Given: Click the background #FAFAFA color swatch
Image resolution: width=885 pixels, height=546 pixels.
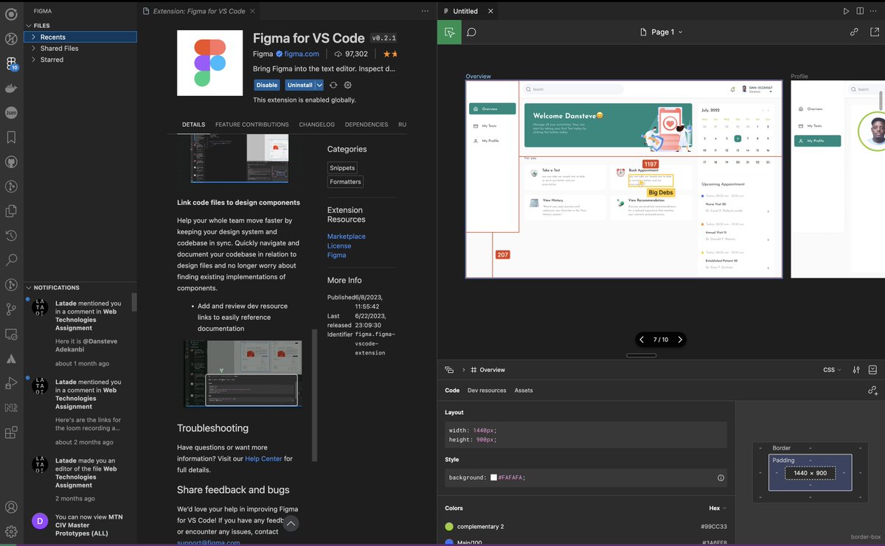Looking at the screenshot, I should (493, 477).
